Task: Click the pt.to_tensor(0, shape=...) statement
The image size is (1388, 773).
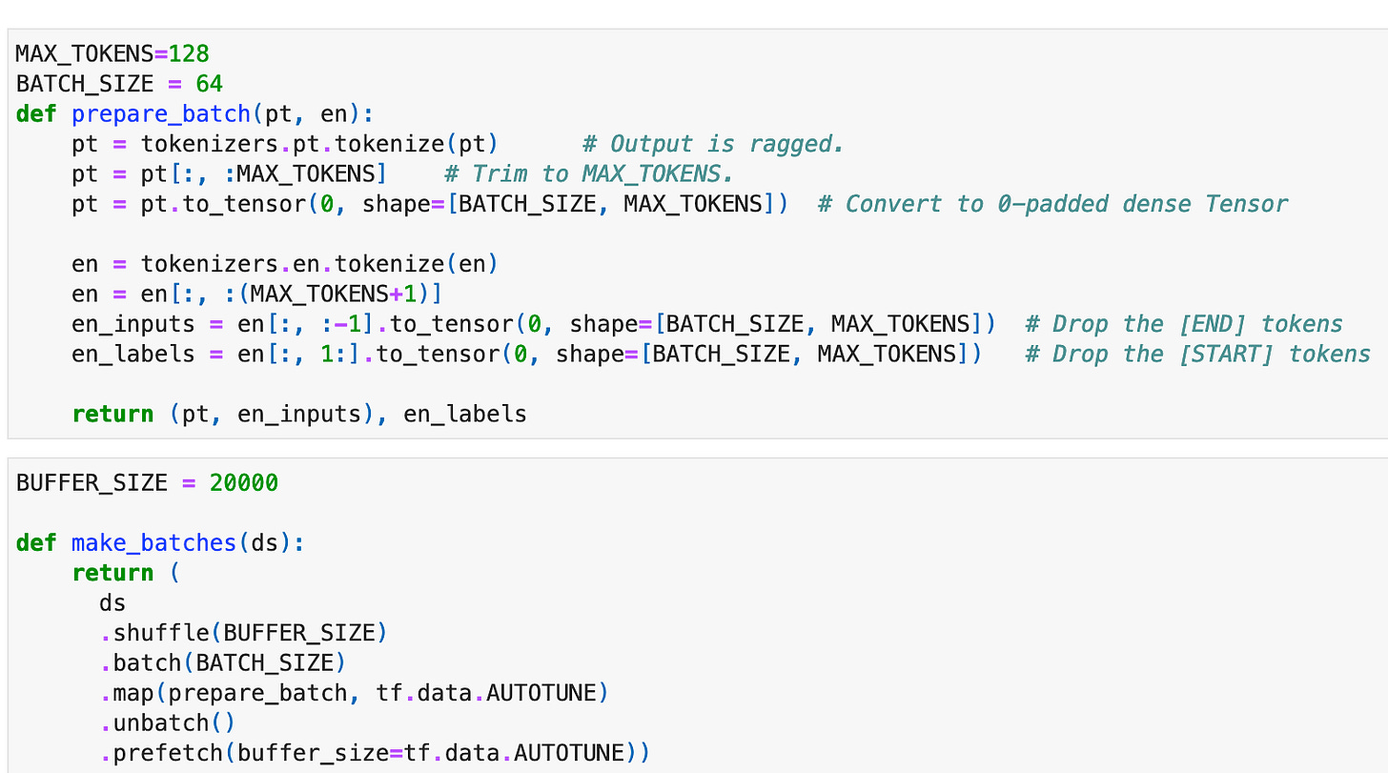Action: tap(430, 204)
